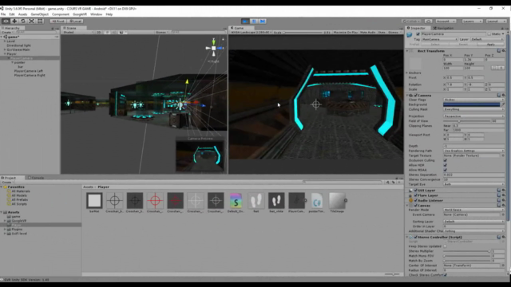Screen dimensions: 511x287
Task: Expand GvrViewerMain in Hierarchy
Action: 5,49
